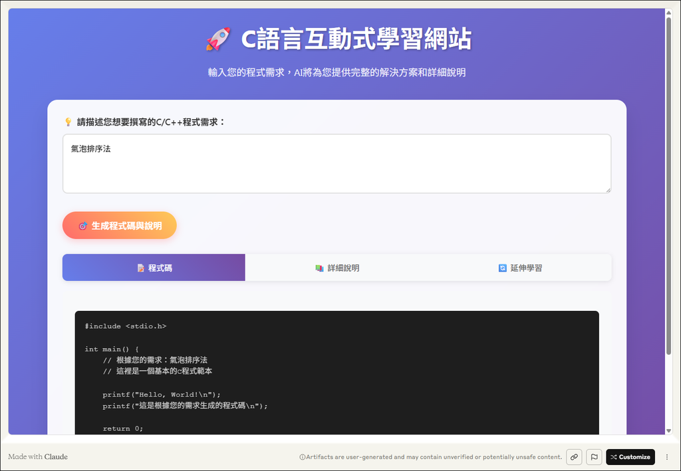
Task: Open the three-dot more options menu
Action: tap(667, 456)
